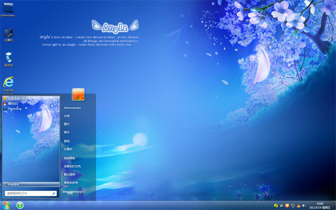336x210 pixels.
Task: Launch Internet Explorer desktop icon
Action: click(x=8, y=85)
